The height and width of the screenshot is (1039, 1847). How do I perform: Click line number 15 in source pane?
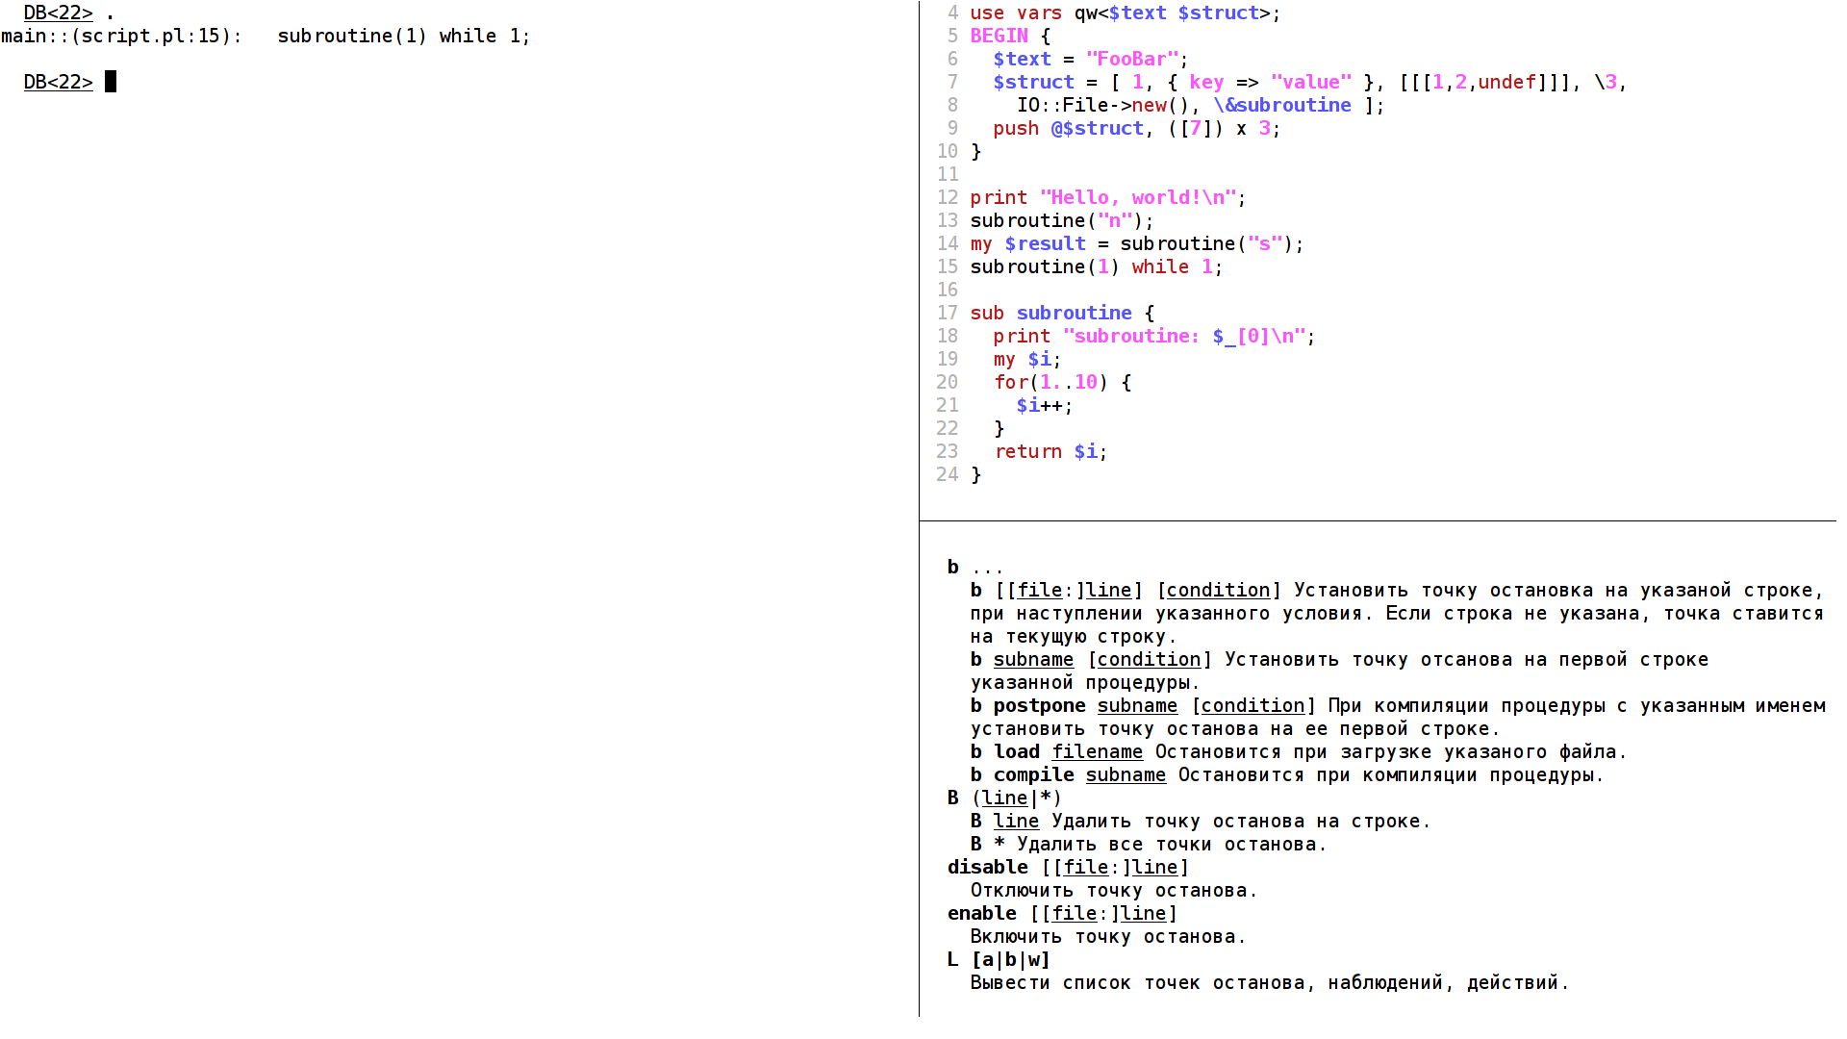[948, 266]
